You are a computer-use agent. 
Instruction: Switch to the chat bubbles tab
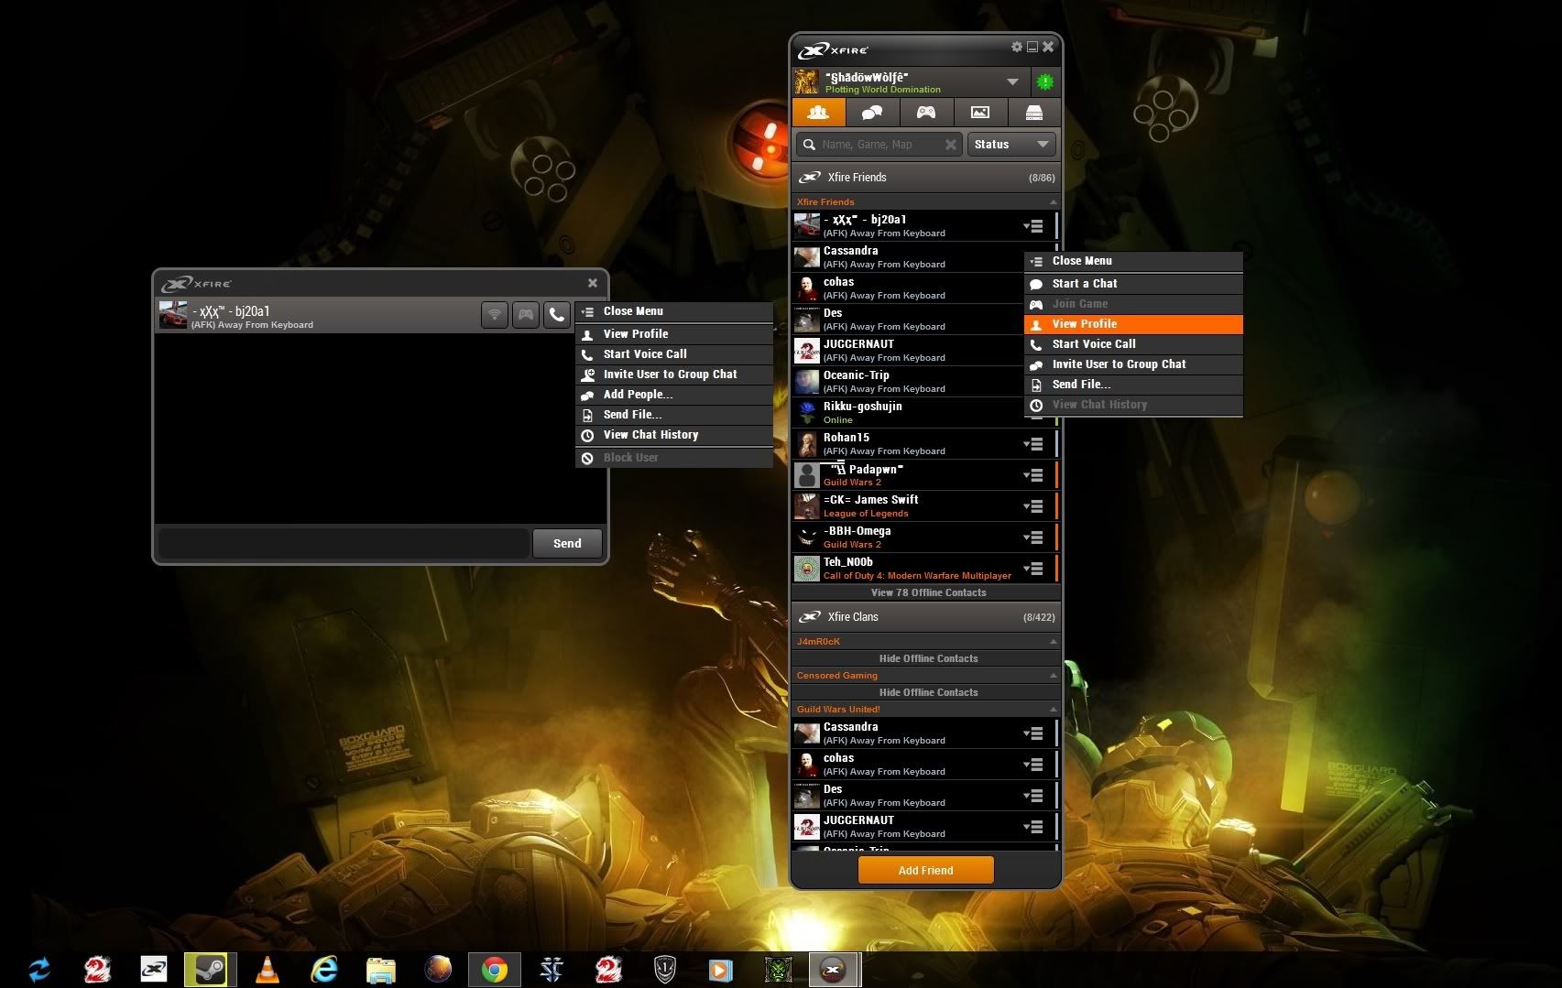pos(872,113)
